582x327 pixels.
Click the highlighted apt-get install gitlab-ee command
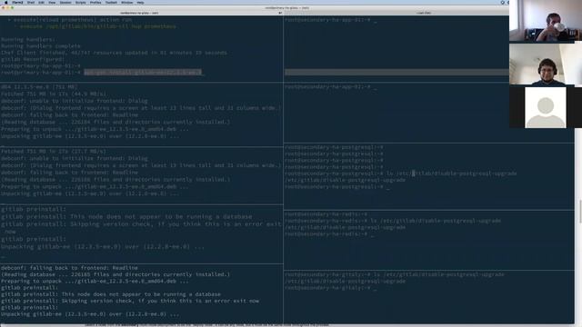point(143,73)
